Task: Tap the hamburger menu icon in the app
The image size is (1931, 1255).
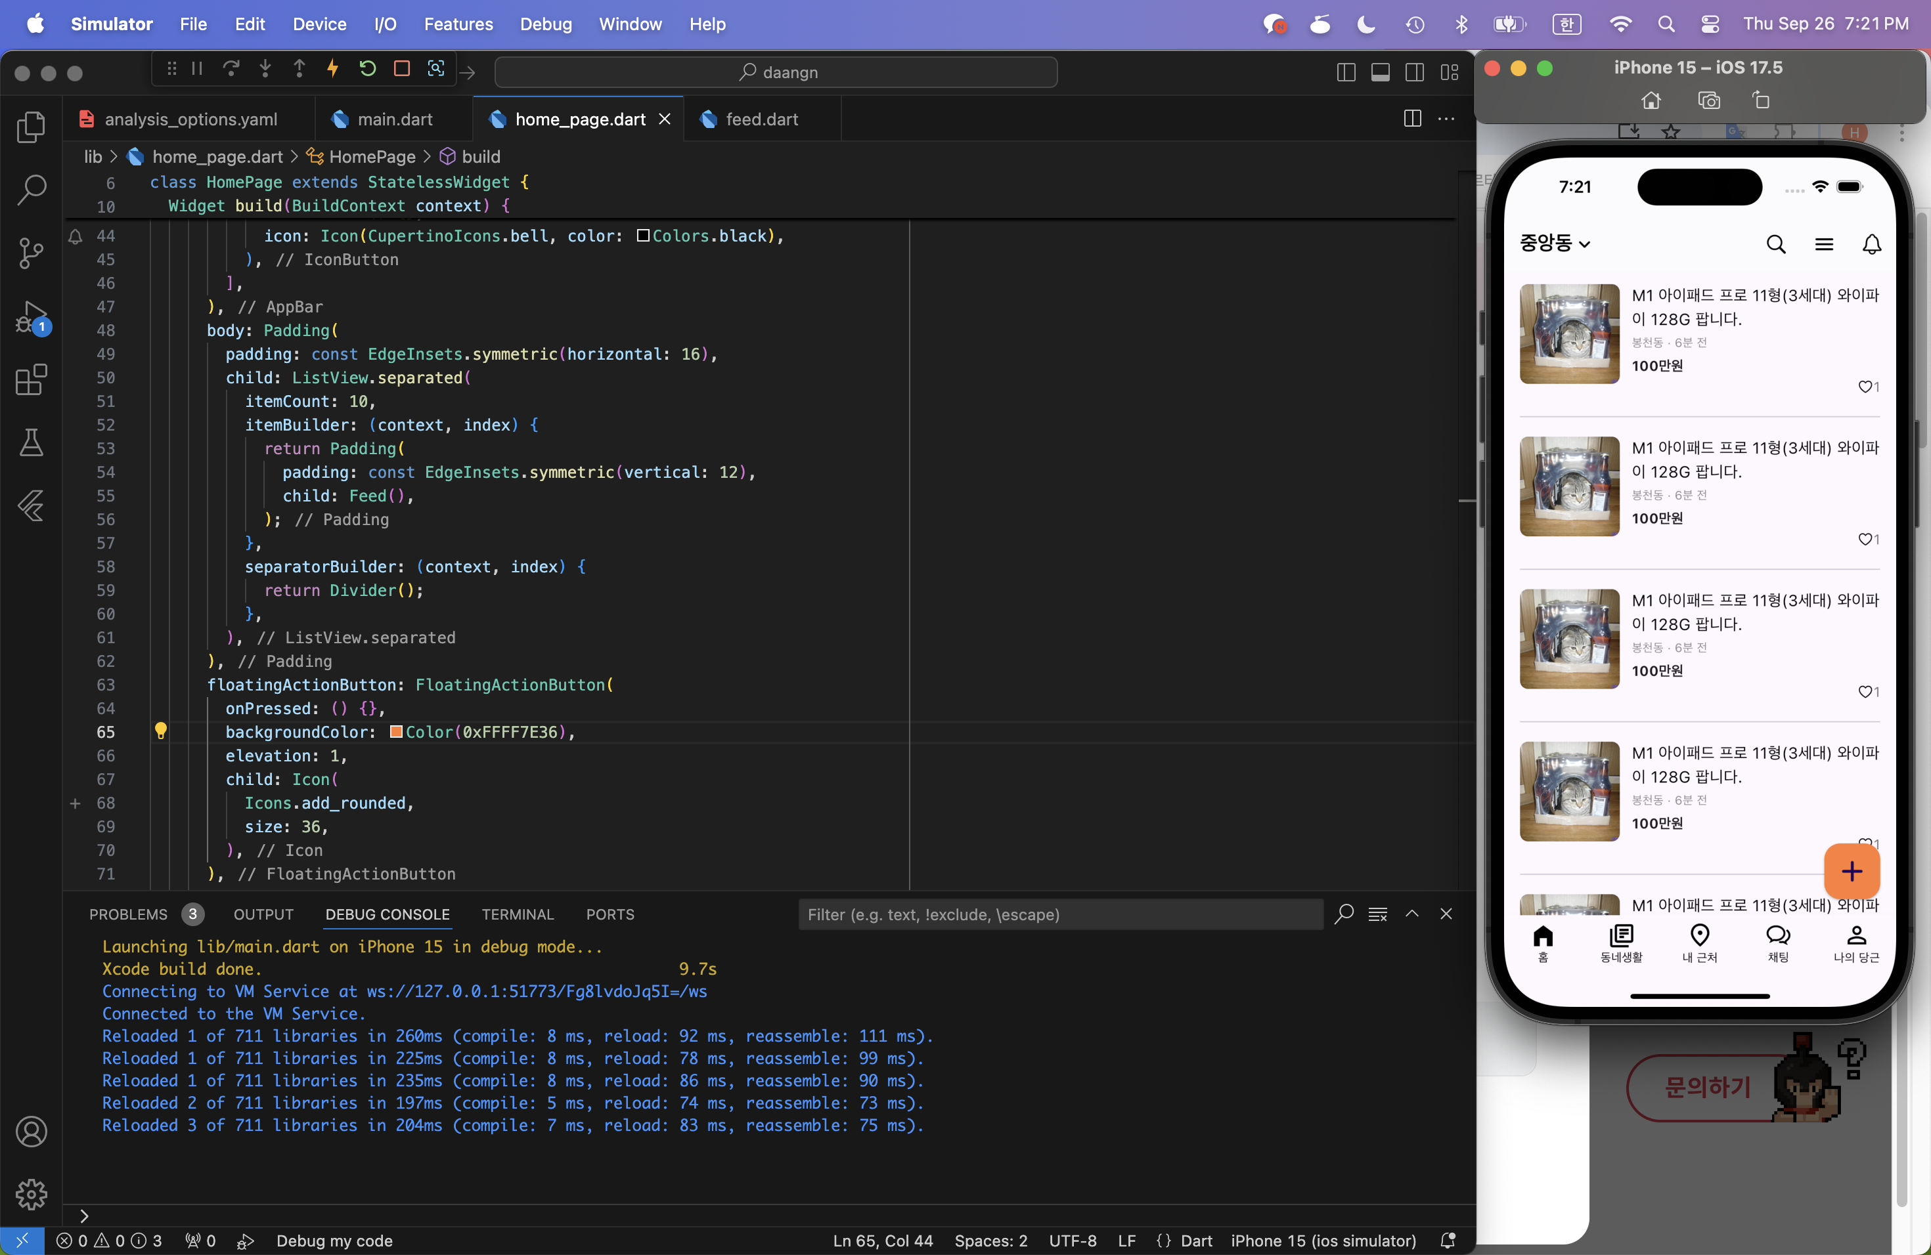Action: point(1824,244)
